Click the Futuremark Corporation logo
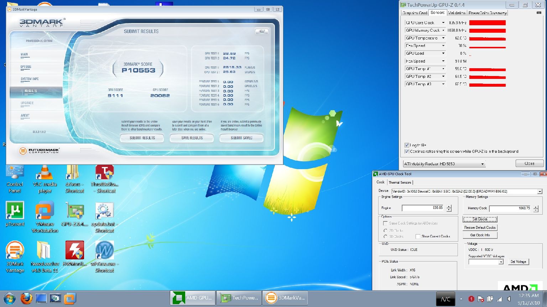The height and width of the screenshot is (307, 547). pyautogui.click(x=40, y=151)
